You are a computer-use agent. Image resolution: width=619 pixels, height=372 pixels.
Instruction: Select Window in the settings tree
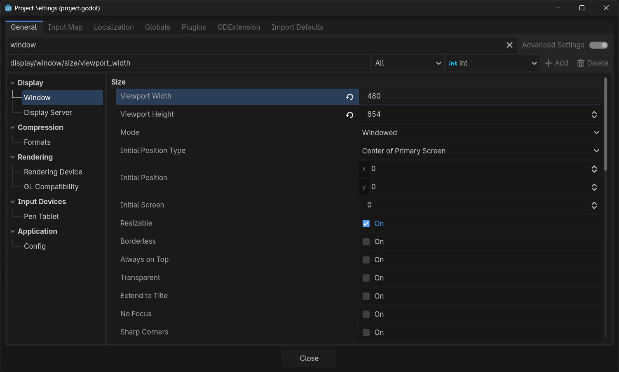point(62,98)
